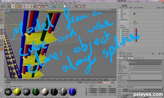Viewport: 164px width, 98px height.
Task: Select Polygons mode in left sidebar
Action: pyautogui.click(x=2, y=33)
